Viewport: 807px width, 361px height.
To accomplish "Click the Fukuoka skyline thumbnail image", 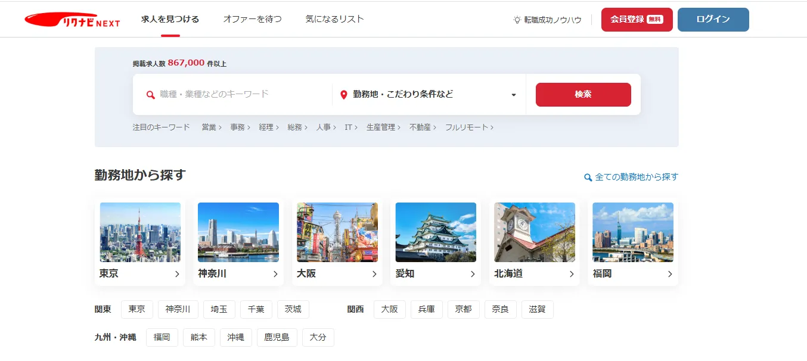I will (633, 232).
